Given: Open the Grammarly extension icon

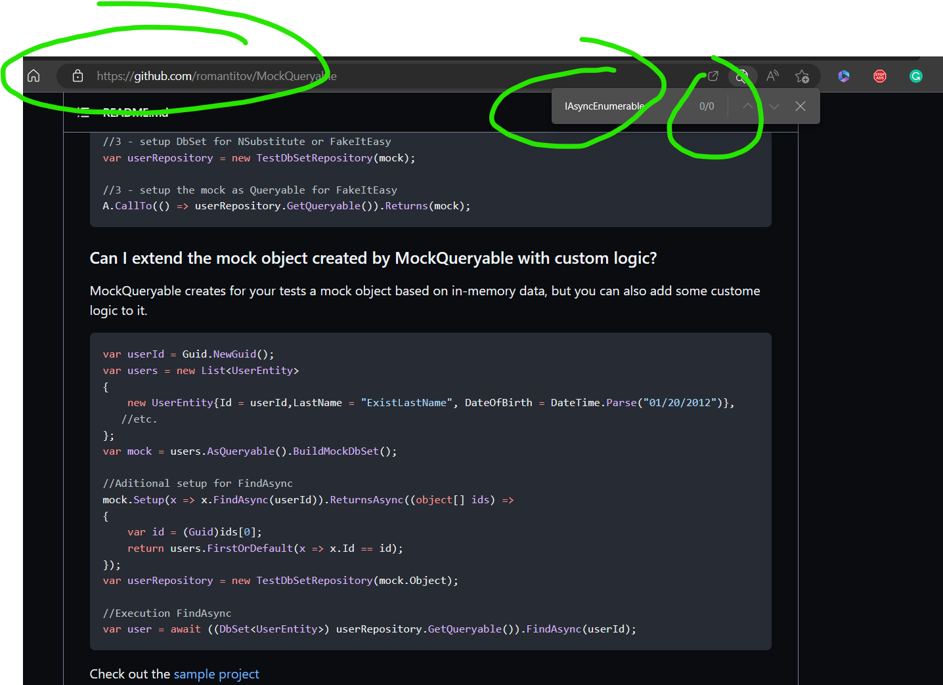Looking at the screenshot, I should 916,76.
